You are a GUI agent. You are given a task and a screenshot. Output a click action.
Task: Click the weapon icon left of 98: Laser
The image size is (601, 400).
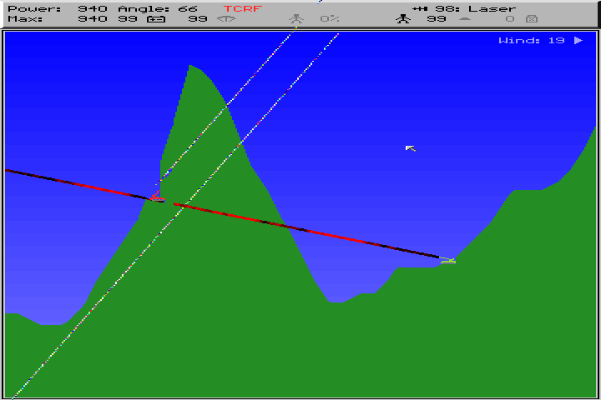[420, 8]
